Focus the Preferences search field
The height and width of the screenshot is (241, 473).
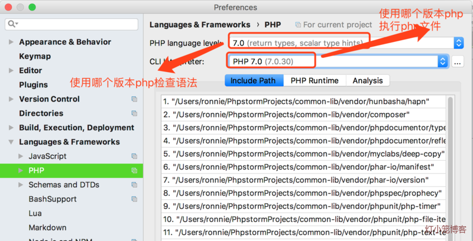[72, 24]
